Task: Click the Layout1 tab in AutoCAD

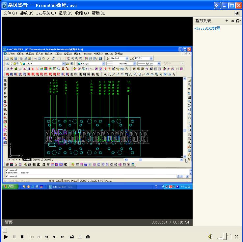Action: [x=36, y=159]
